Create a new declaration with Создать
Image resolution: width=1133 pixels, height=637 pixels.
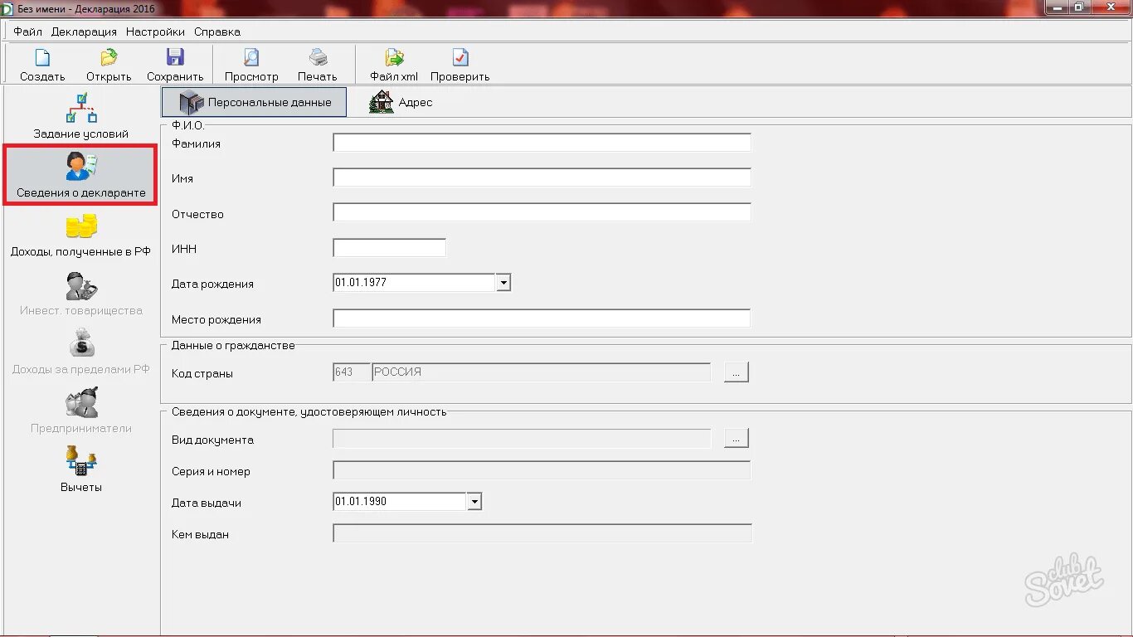[42, 65]
